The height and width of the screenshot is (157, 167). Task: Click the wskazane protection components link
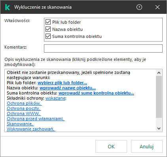point(55,98)
